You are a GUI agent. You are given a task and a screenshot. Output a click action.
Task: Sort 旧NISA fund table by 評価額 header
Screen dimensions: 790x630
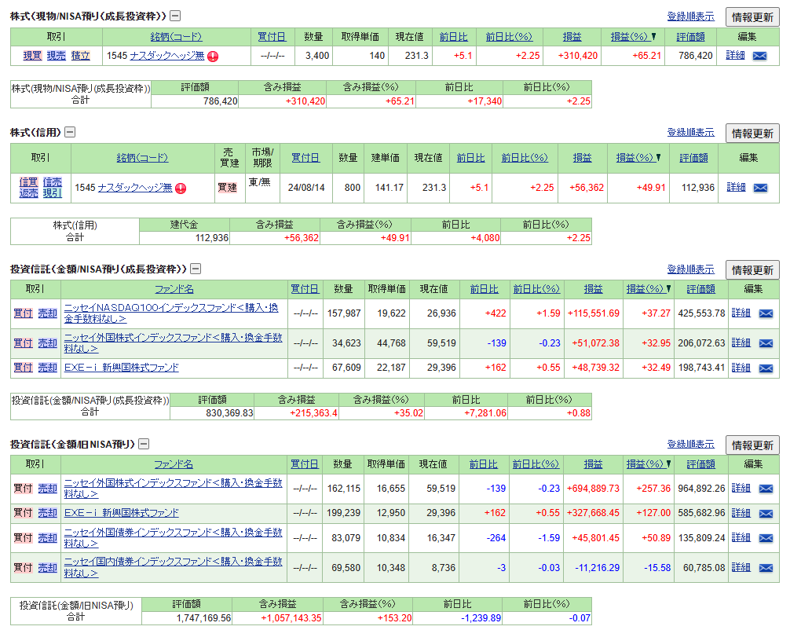click(x=700, y=464)
